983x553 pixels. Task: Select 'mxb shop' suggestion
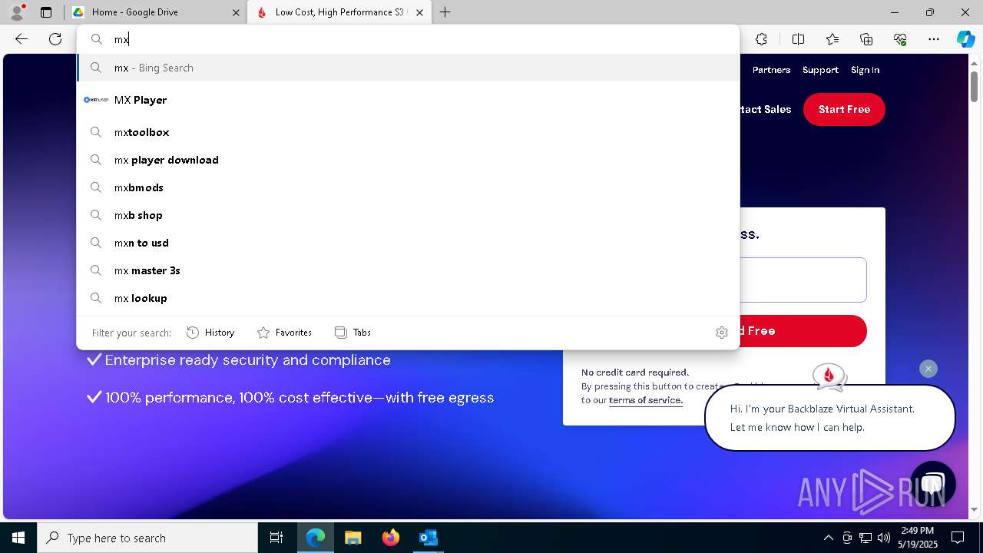(408, 215)
